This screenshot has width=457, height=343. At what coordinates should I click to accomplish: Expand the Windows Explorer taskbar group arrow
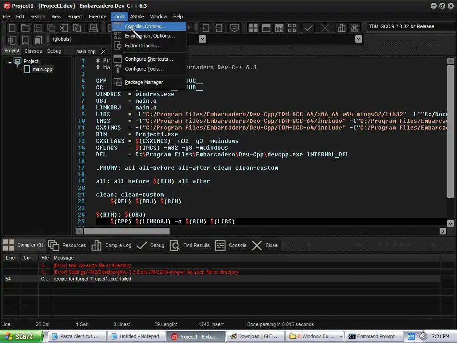[341, 337]
